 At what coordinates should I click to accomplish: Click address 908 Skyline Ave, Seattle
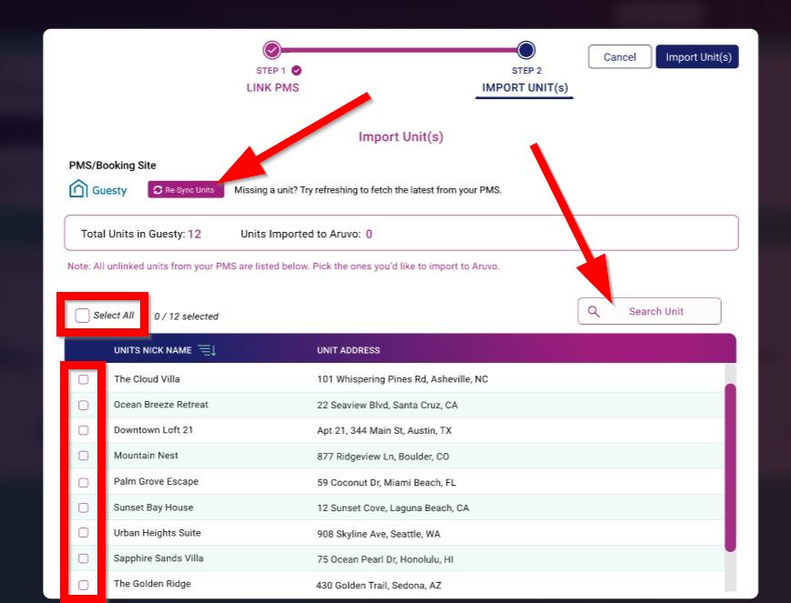[379, 534]
